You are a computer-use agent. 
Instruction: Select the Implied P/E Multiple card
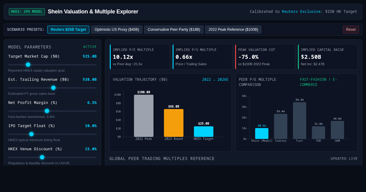140,57
